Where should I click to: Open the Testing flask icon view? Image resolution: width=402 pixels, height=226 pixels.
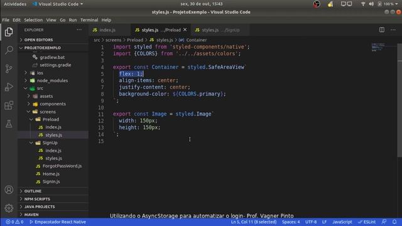click(9, 124)
